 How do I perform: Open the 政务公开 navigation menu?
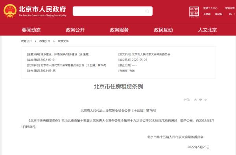point(75,30)
